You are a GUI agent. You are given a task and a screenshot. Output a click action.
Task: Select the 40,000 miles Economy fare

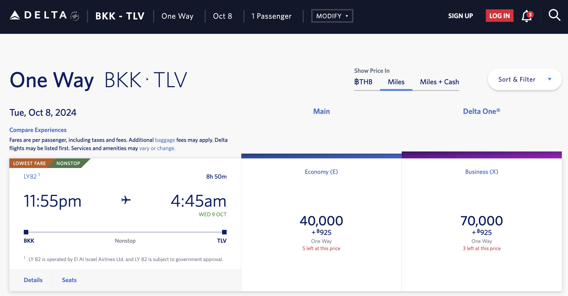coord(321,221)
